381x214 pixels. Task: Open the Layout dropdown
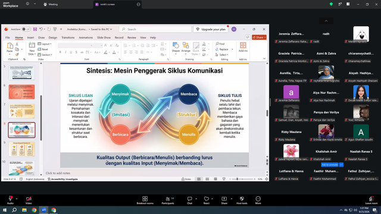click(45, 44)
